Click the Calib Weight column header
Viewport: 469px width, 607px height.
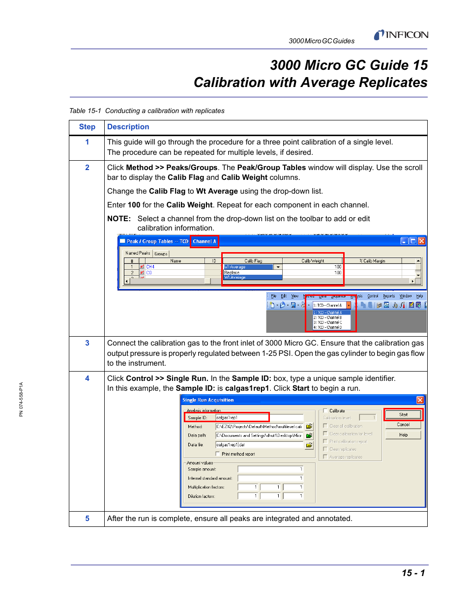pos(313,261)
